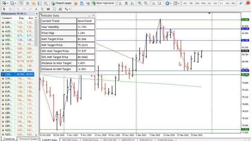The image size is (251, 141).
Task: Open the GBPUSD H1 chart tab
Action: click(128, 140)
